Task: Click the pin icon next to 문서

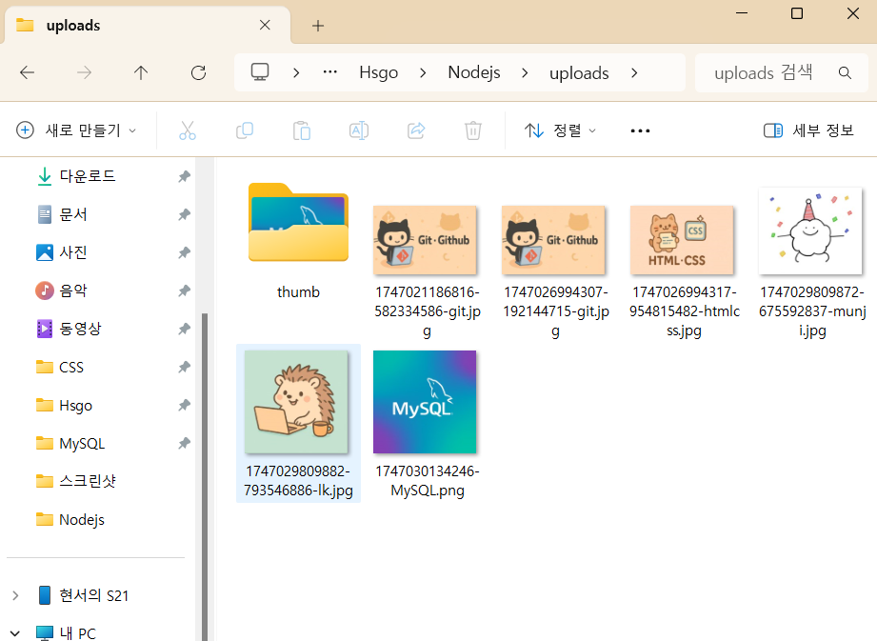Action: [x=184, y=215]
